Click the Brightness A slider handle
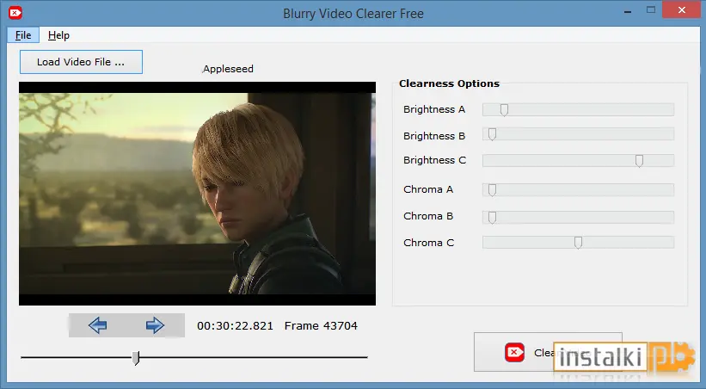 (x=504, y=110)
